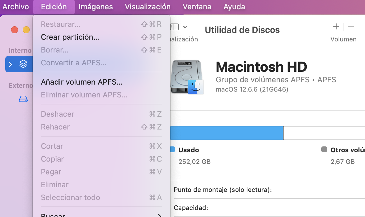Image resolution: width=365 pixels, height=217 pixels.
Task: Open the Visualización menu
Action: tap(148, 6)
